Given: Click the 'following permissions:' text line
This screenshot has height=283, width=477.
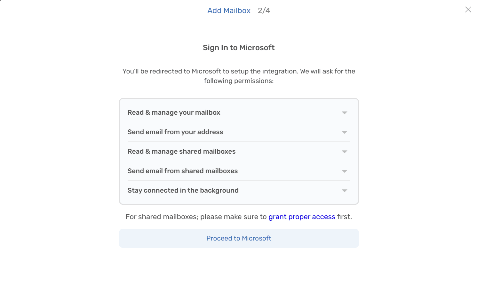Looking at the screenshot, I should 239,81.
